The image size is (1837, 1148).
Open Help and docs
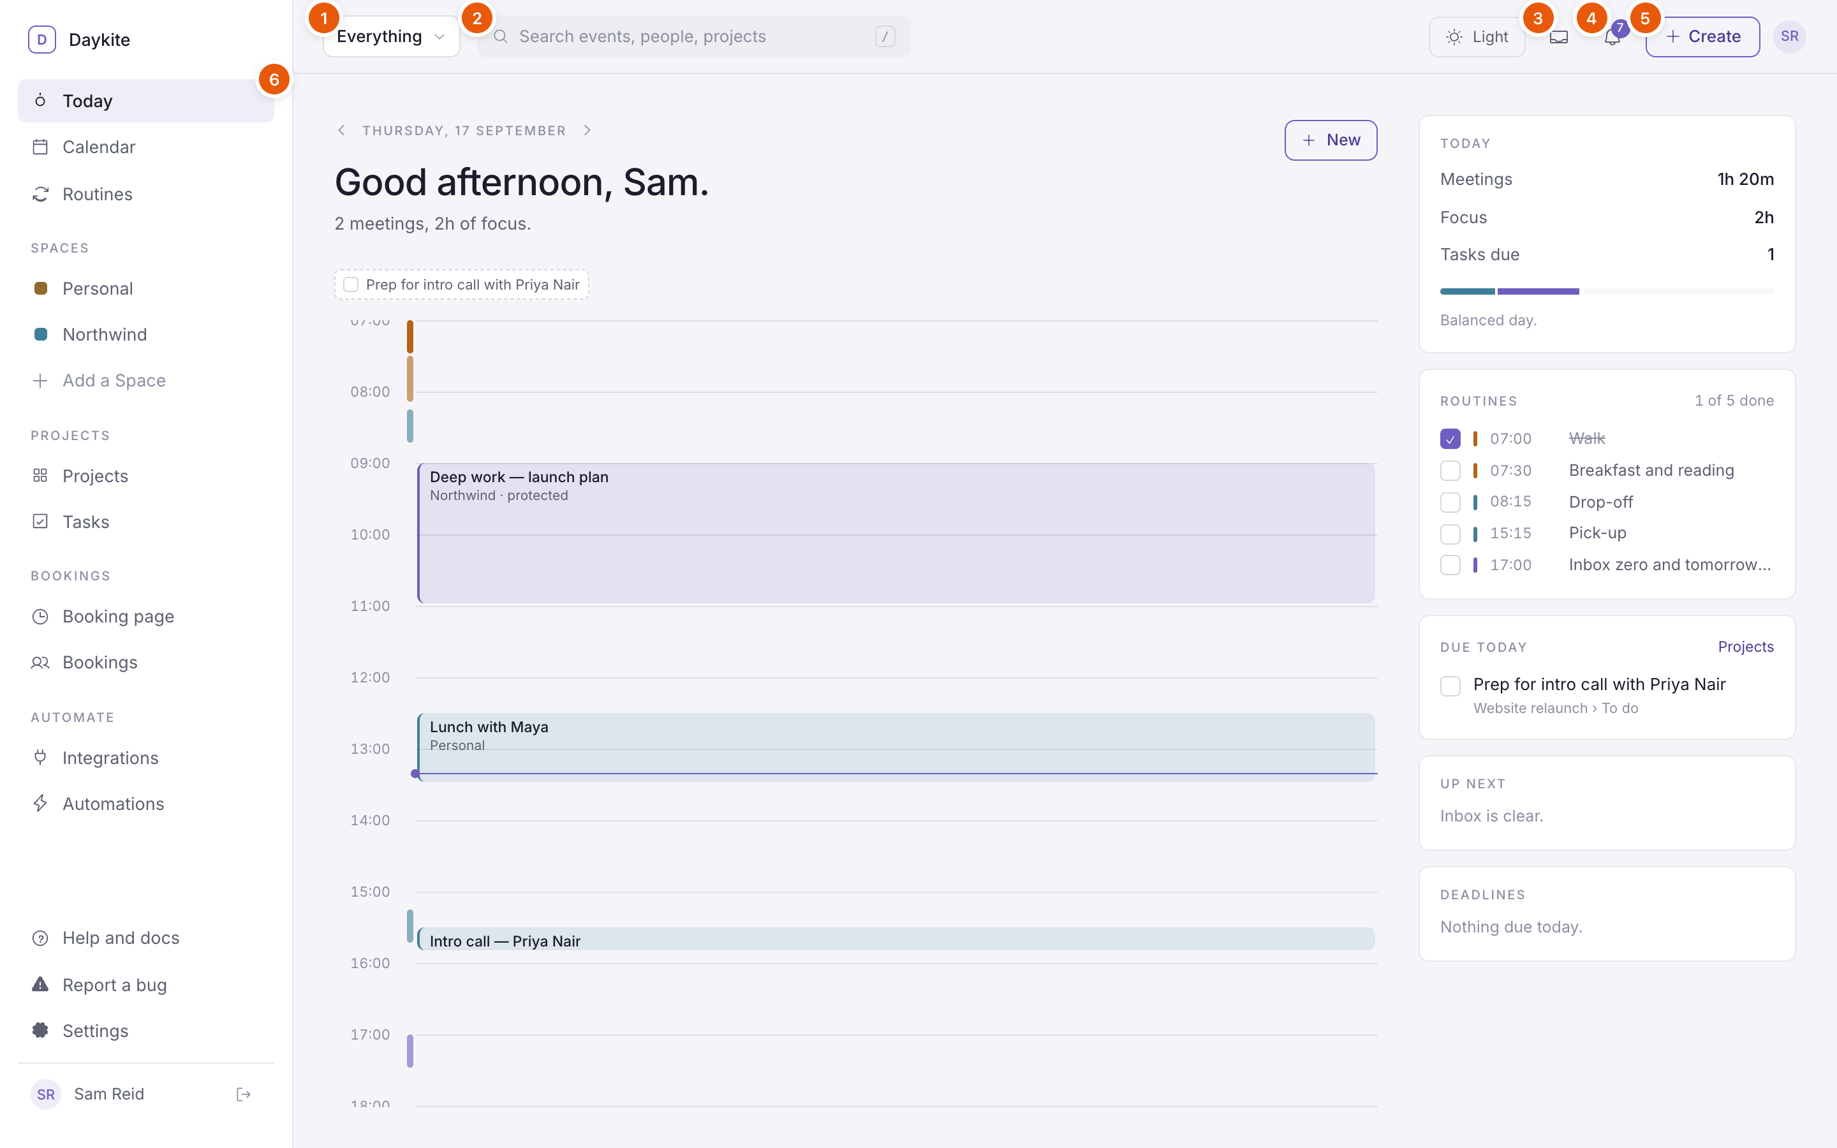tap(145, 938)
